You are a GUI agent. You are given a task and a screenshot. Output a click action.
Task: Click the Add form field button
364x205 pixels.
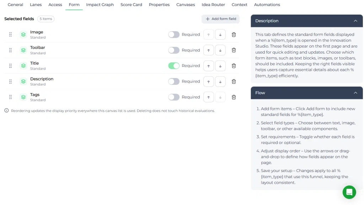pyautogui.click(x=220, y=19)
